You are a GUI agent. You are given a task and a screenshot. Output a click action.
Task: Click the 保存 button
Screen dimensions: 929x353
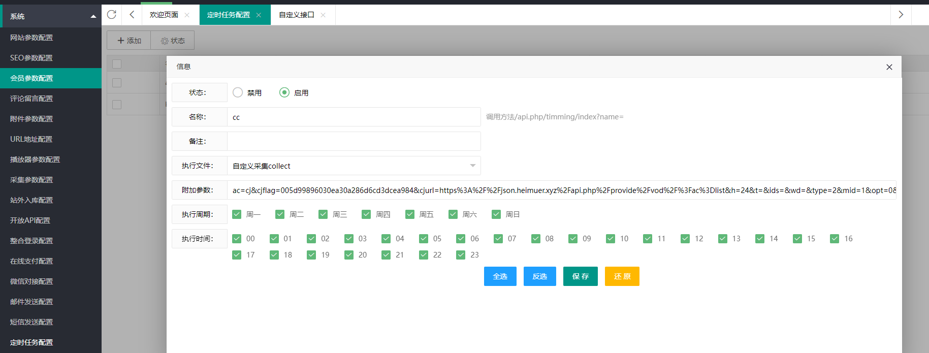tap(580, 276)
